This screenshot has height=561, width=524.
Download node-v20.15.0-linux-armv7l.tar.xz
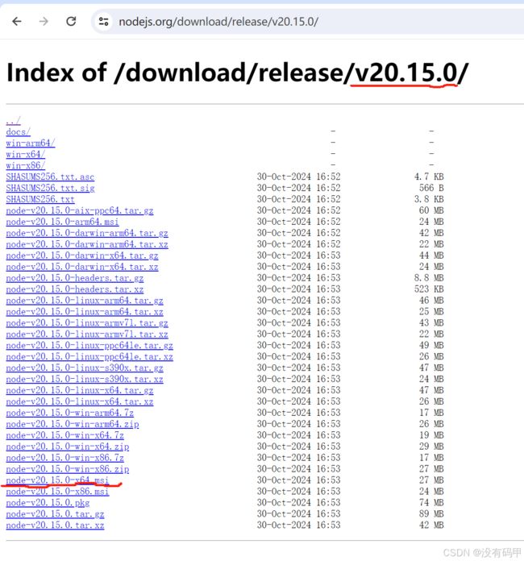tap(87, 335)
